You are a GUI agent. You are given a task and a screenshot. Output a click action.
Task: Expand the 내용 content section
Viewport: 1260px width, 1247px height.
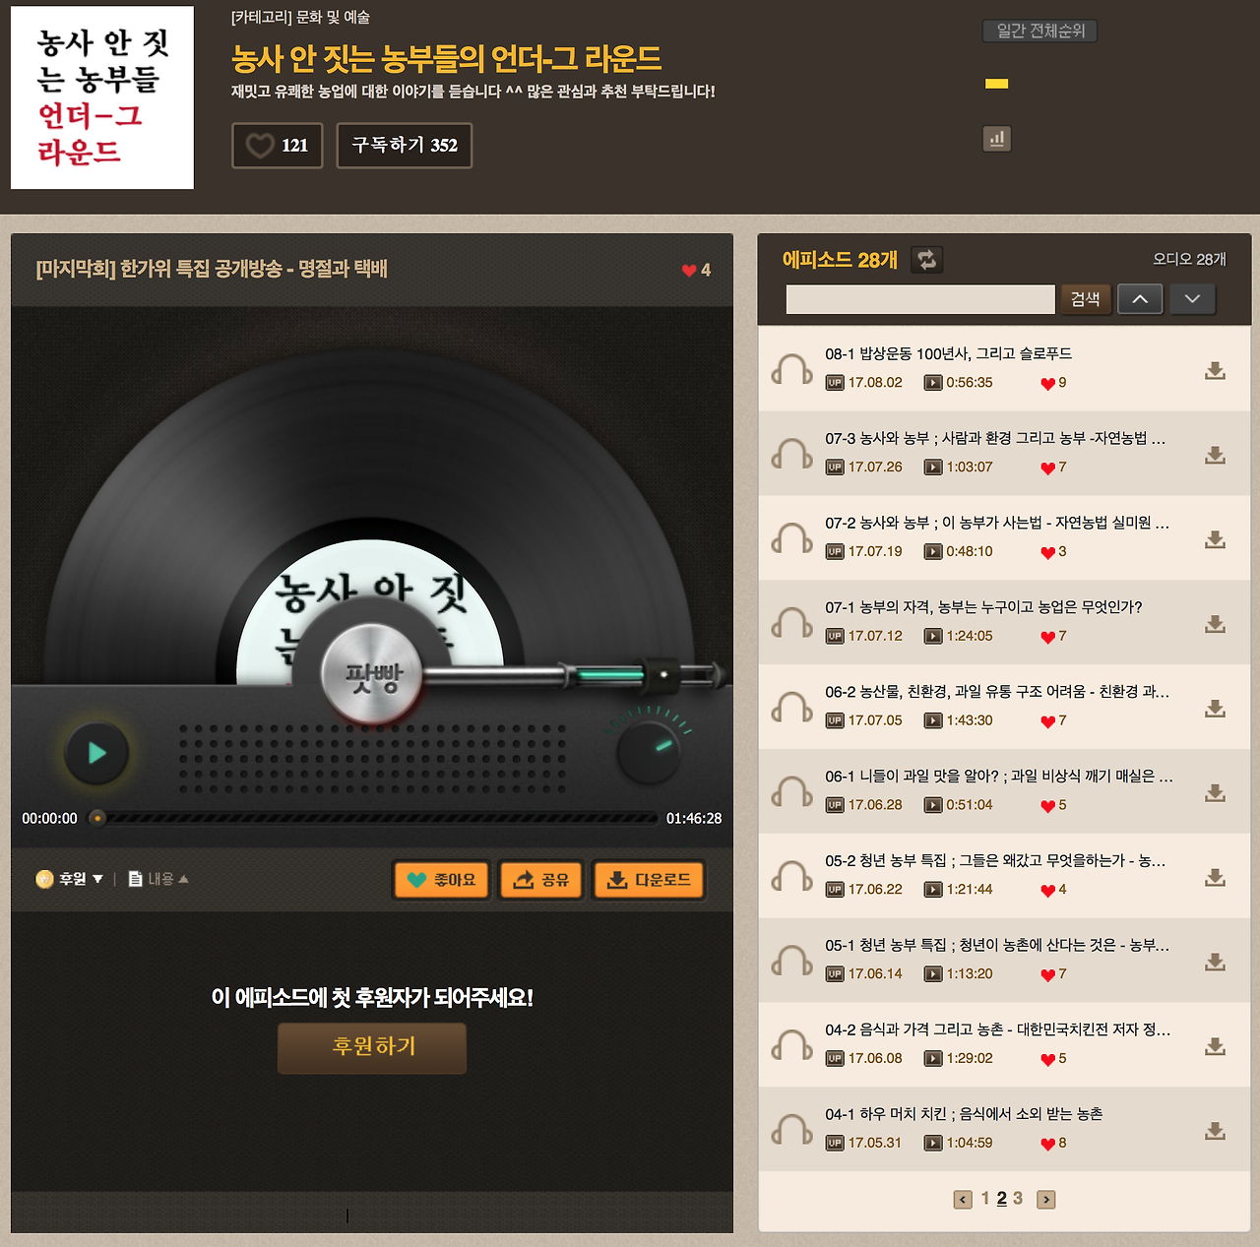tap(158, 879)
